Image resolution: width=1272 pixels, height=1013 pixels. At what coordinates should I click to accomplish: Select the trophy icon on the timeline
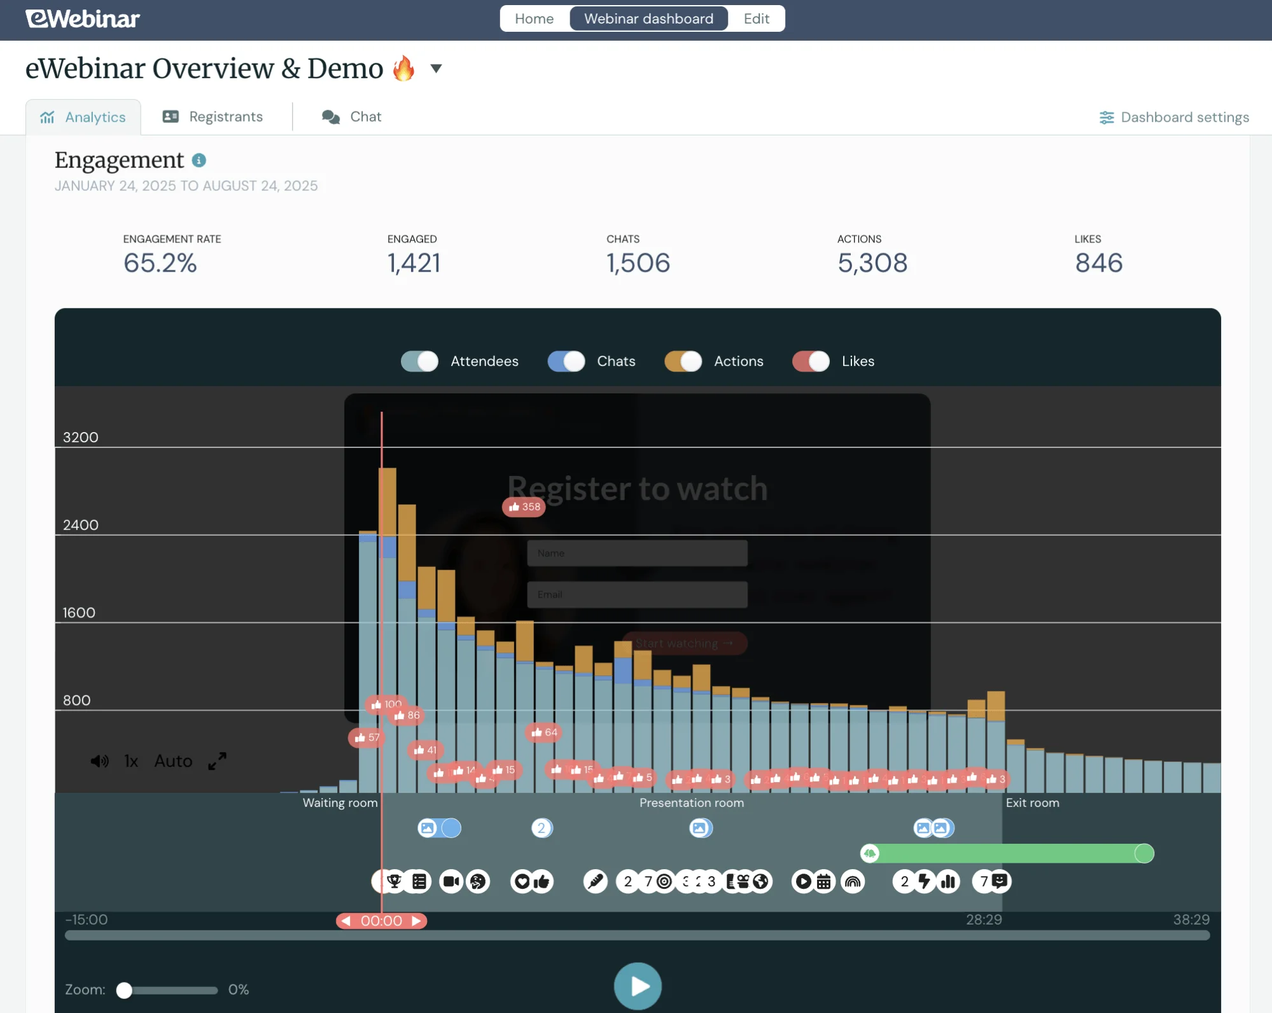(395, 881)
